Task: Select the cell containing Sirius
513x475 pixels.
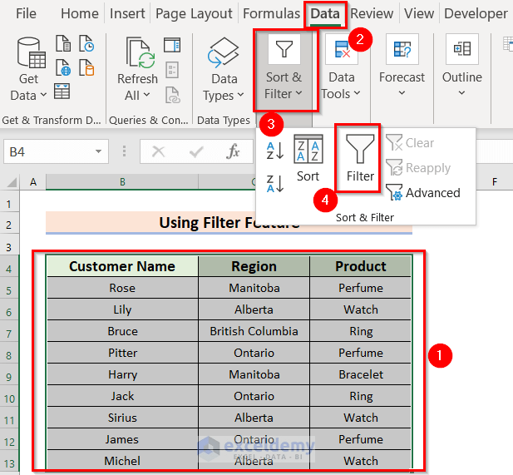Action: click(122, 418)
